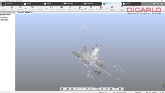Image resolution: width=165 pixels, height=93 pixels.
Task: Activate the Measure Points tool
Action: pos(41,8)
